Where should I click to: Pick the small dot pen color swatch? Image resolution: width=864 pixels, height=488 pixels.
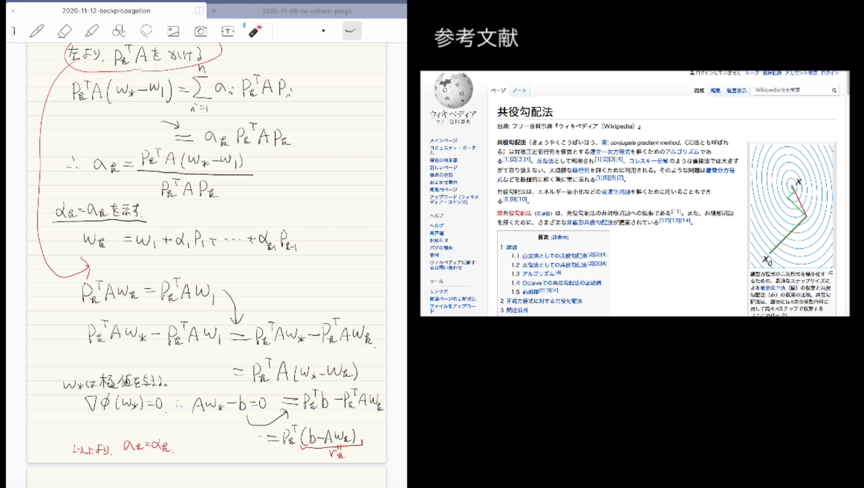tap(323, 31)
